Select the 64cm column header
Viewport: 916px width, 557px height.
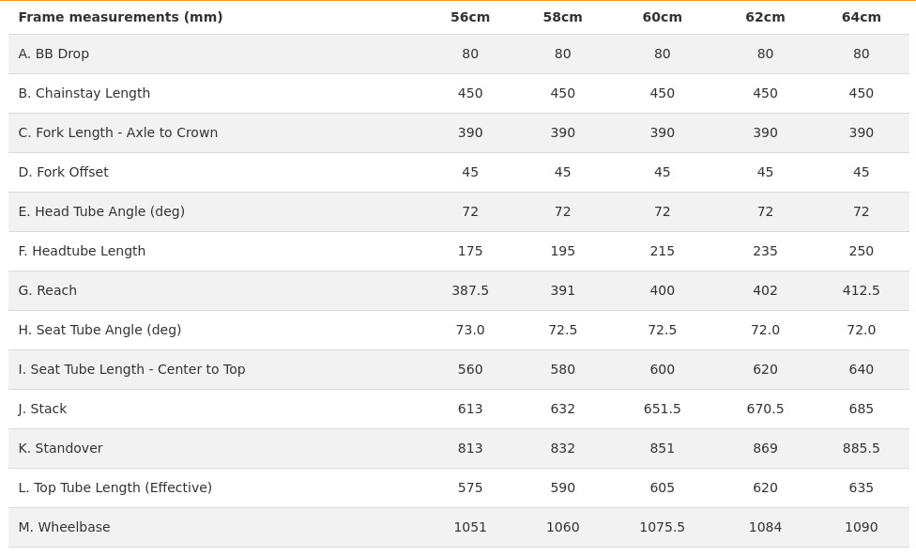(861, 17)
